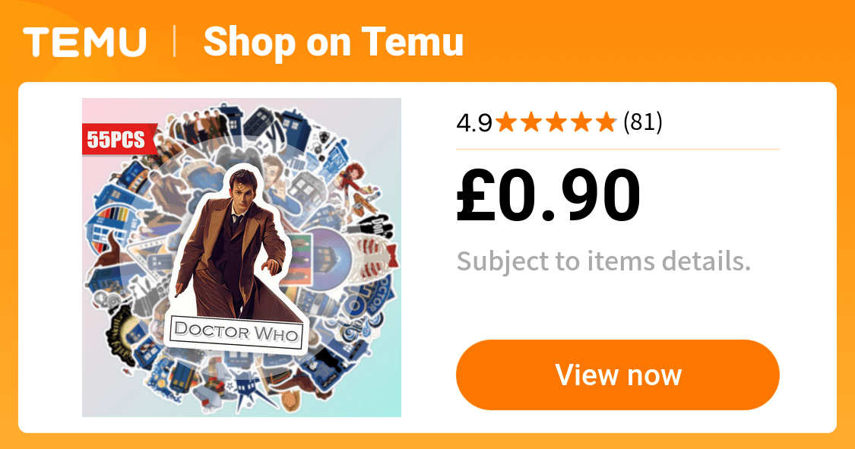Click the Doctor Who label sticker

click(236, 332)
